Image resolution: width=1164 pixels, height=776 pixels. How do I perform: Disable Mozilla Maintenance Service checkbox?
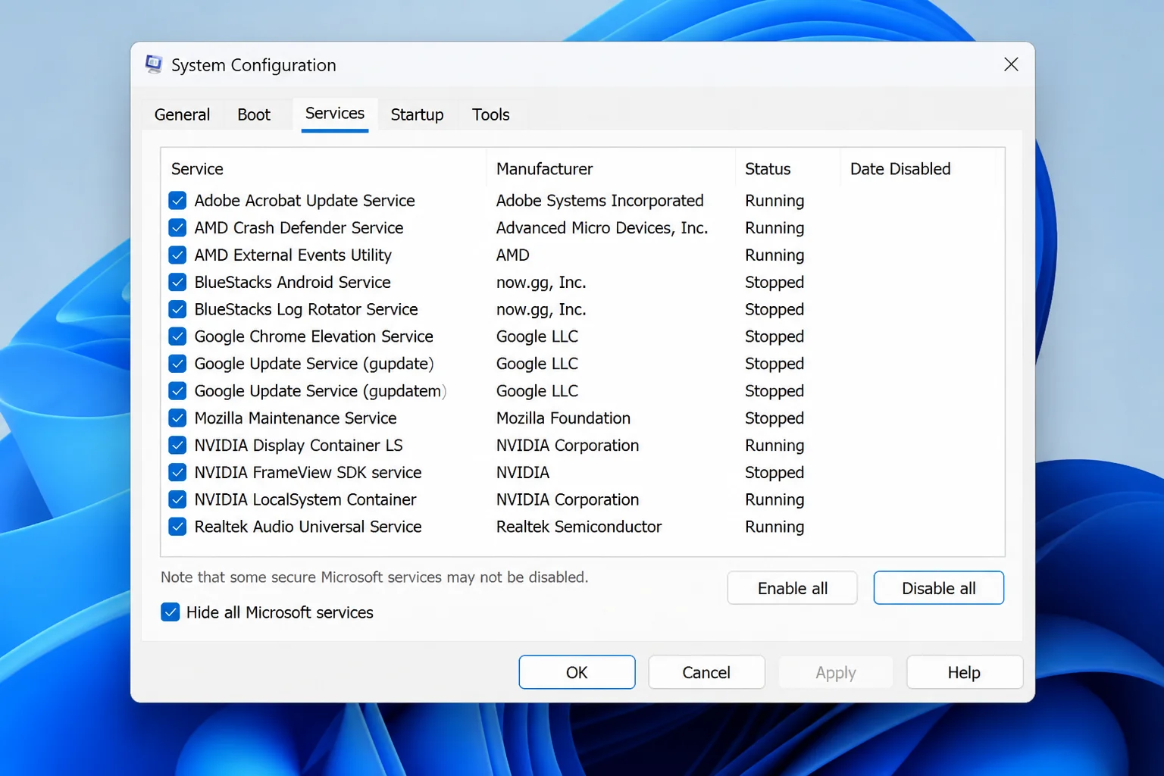177,418
